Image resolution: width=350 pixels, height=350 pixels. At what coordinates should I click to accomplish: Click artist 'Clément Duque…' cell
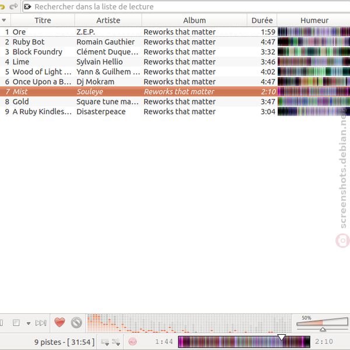107,52
